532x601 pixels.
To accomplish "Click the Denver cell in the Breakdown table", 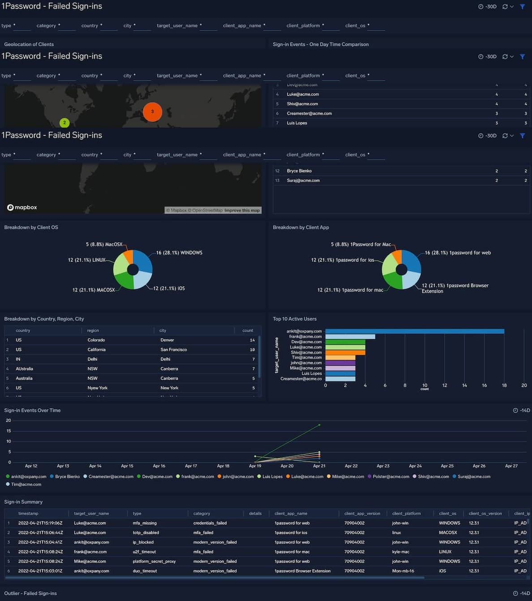I will click(167, 340).
